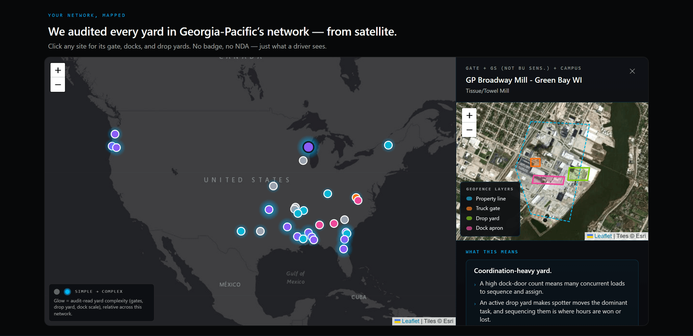The height and width of the screenshot is (336, 693).
Task: Click the 'YOUR NETWORK, MAPPED' label
Action: pos(87,15)
